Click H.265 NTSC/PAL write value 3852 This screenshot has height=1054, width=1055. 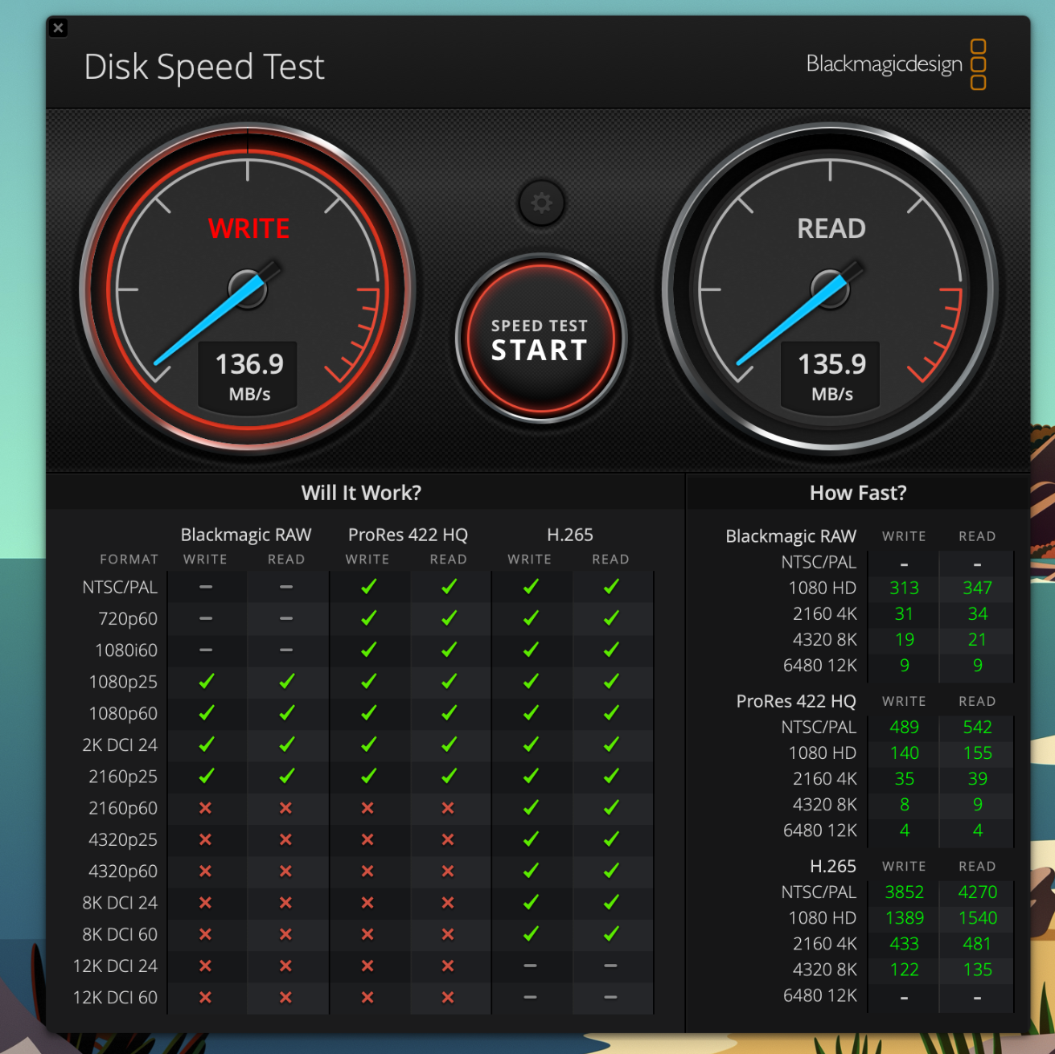click(x=905, y=892)
